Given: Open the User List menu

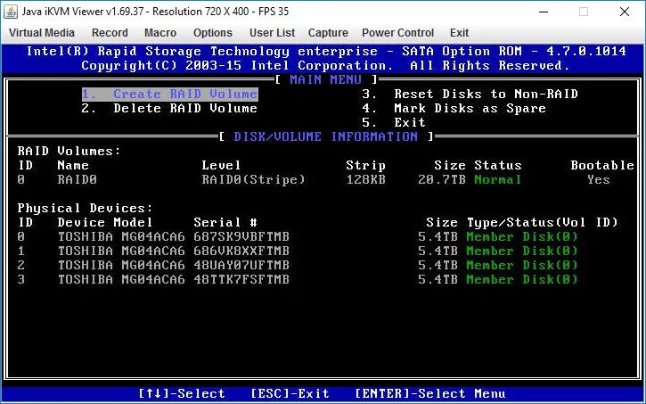Looking at the screenshot, I should pos(272,33).
